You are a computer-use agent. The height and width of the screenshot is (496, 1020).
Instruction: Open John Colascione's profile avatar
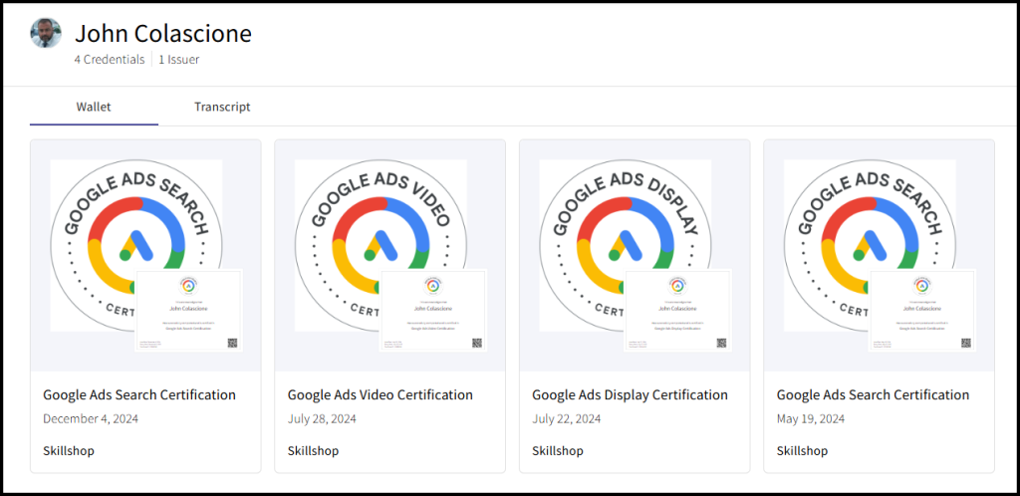click(46, 33)
